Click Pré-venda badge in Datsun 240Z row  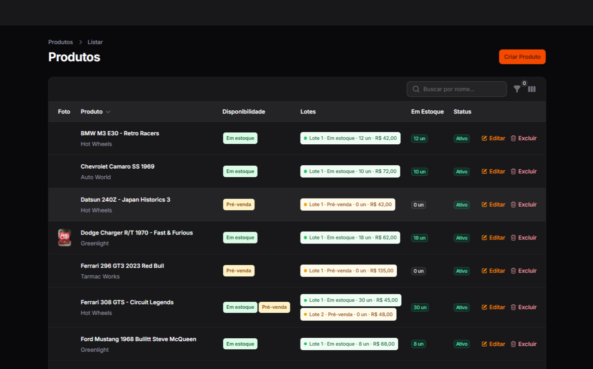(x=239, y=205)
